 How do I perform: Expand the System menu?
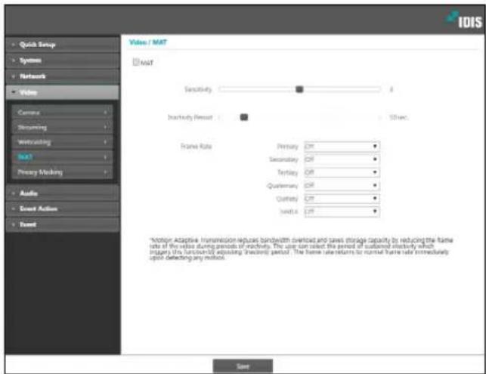(x=62, y=60)
